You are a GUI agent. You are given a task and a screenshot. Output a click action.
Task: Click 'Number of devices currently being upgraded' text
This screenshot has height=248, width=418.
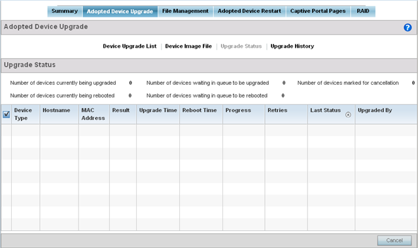(x=63, y=83)
